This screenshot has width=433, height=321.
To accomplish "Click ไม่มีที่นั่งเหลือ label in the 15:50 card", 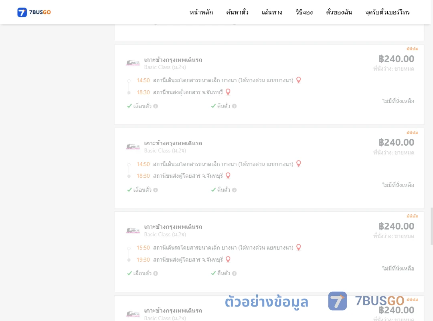I will pos(398,268).
